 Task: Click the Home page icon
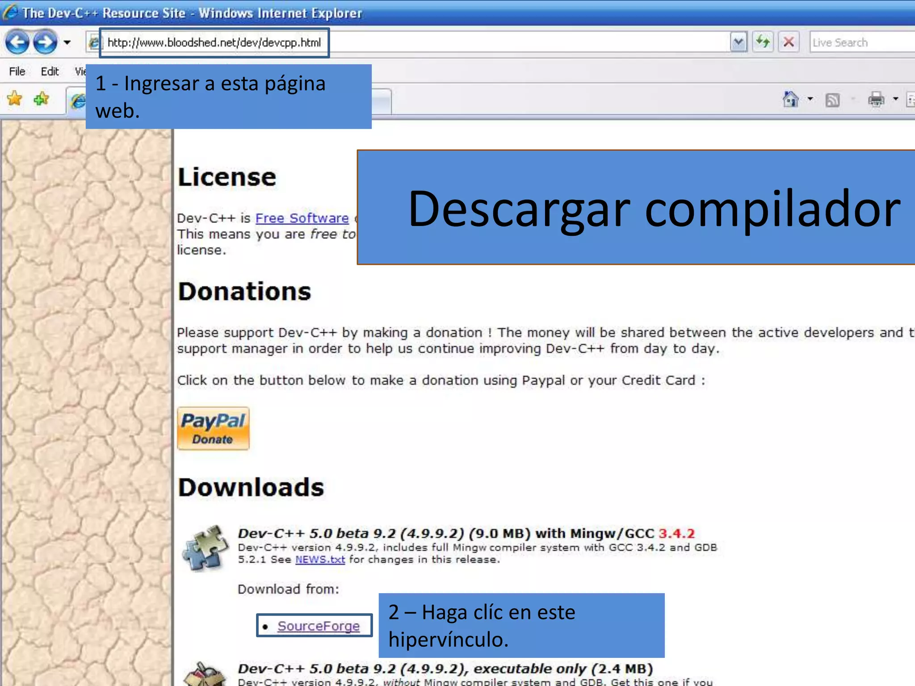(790, 99)
